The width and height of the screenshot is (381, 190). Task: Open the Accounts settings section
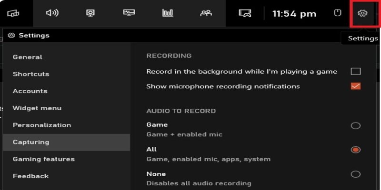point(67,91)
